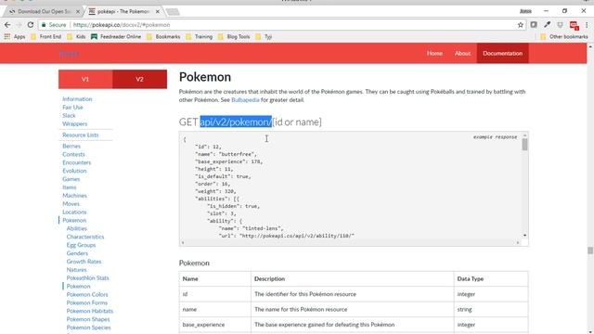The width and height of the screenshot is (594, 334).
Task: Click the Home nav link
Action: click(434, 54)
